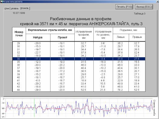Select table row for point 33
Image resolution: width=159 pixels, height=119 pixels.
point(79,56)
